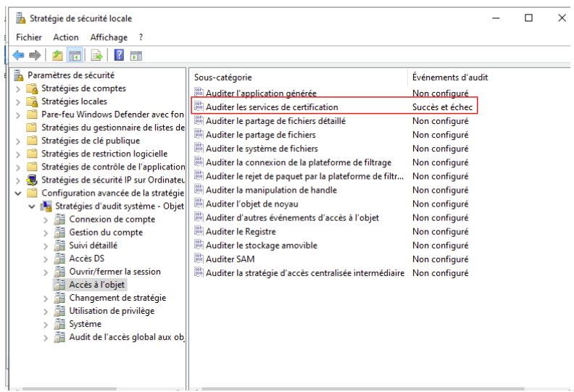Select Suivi détaillé in the tree
This screenshot has height=392, width=574.
coord(93,245)
